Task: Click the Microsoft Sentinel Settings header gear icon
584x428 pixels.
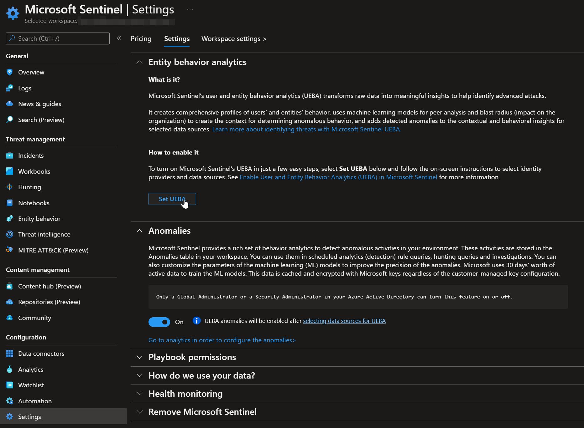Action: (13, 13)
